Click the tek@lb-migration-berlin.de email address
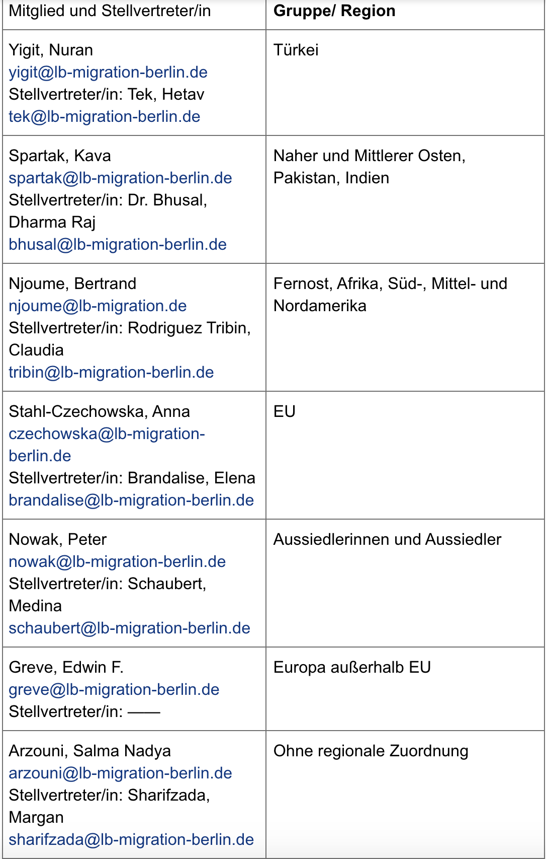This screenshot has height=859, width=546. point(105,117)
